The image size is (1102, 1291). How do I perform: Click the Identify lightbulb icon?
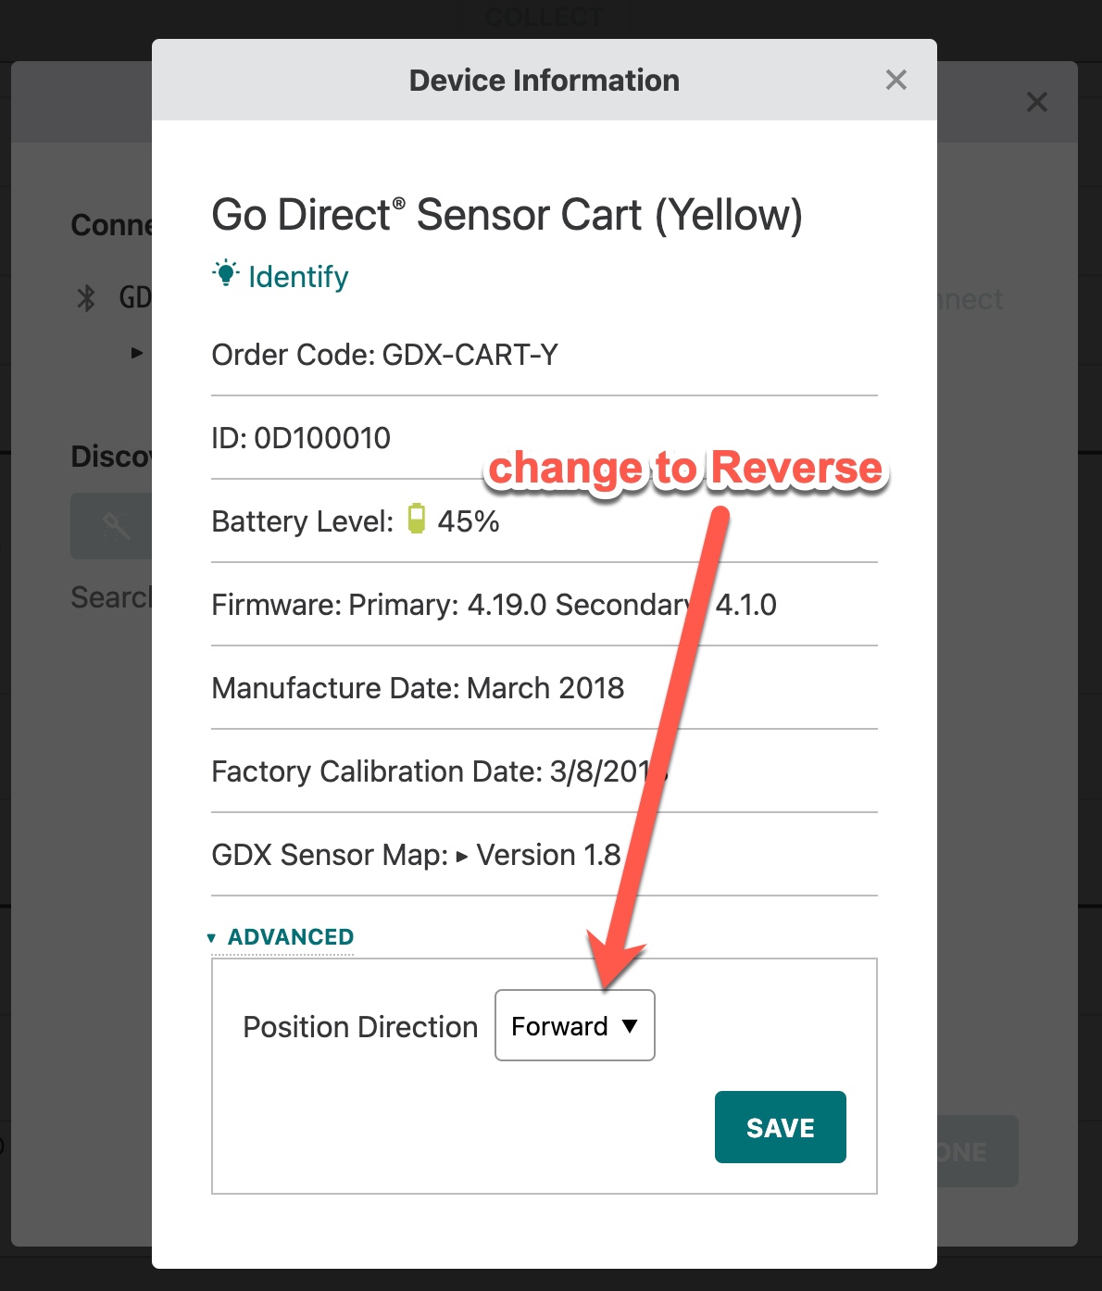pyautogui.click(x=224, y=275)
